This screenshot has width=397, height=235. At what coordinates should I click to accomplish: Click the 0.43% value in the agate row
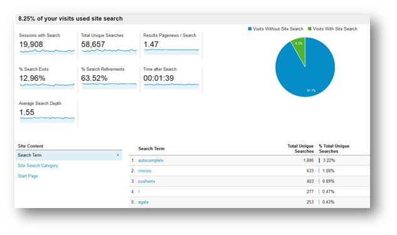tap(328, 202)
